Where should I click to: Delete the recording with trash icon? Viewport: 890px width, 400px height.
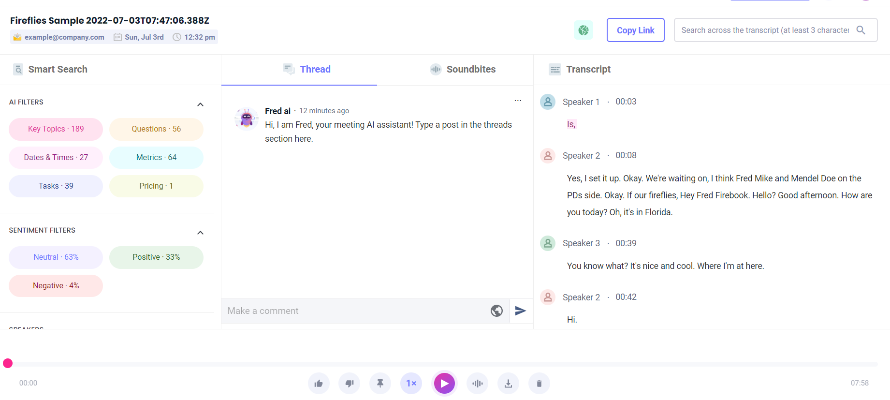(539, 384)
